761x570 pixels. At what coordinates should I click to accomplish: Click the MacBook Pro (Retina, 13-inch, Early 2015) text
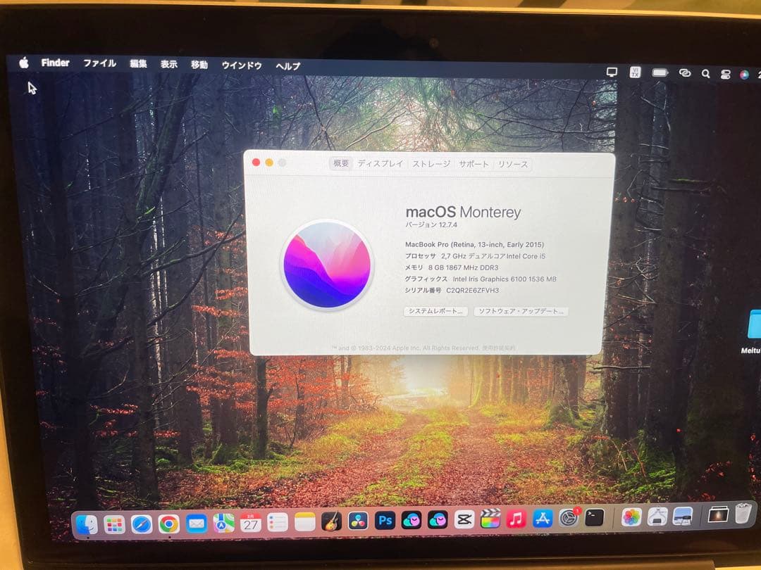[x=475, y=245]
